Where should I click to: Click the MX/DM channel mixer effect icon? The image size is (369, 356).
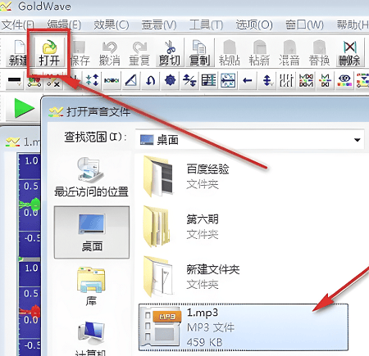click(306, 80)
